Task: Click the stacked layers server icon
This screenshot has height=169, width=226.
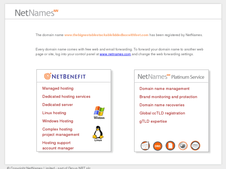Action: tap(195, 145)
